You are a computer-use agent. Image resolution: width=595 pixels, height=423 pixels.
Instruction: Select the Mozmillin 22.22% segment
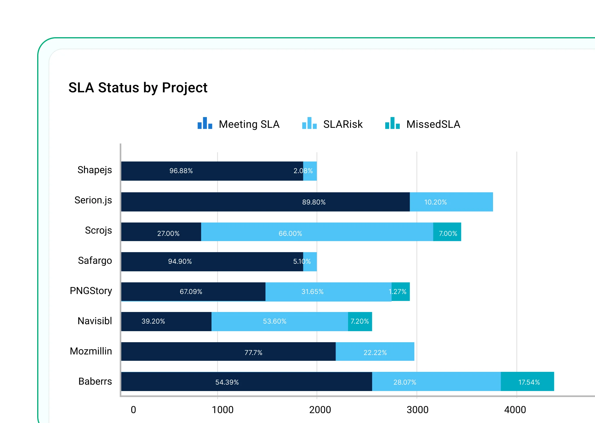(375, 352)
